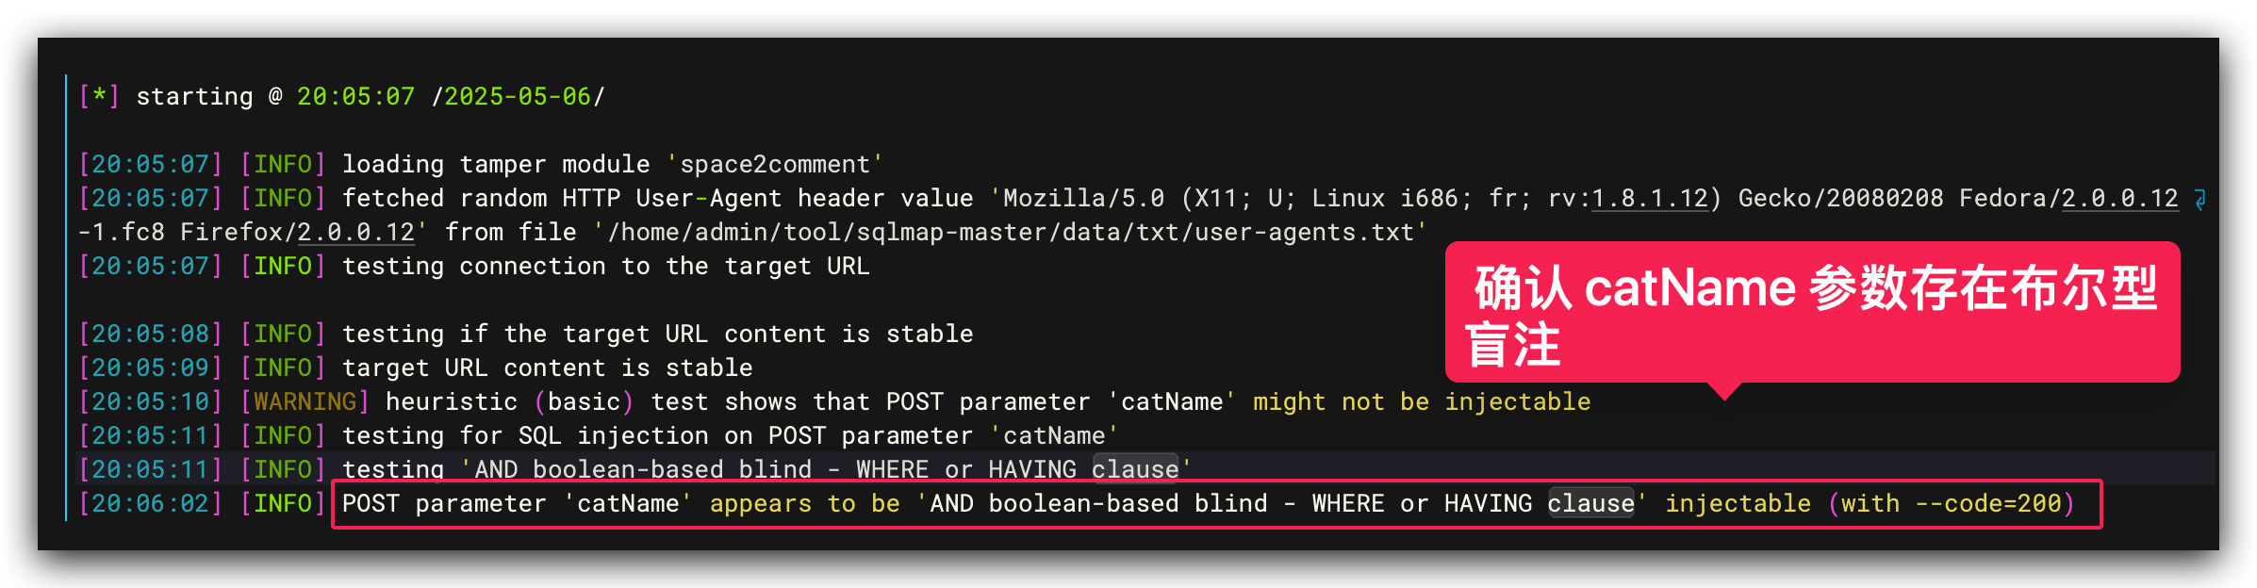This screenshot has height=588, width=2257.
Task: Click the yellow "might not be injectable" text
Action: pyautogui.click(x=1421, y=402)
